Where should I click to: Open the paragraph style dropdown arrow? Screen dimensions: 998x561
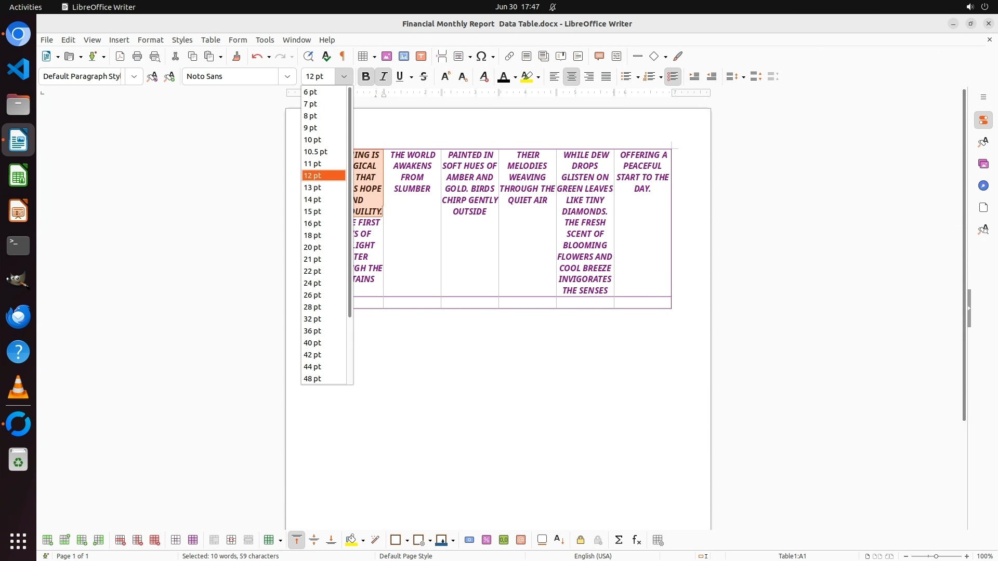point(134,76)
